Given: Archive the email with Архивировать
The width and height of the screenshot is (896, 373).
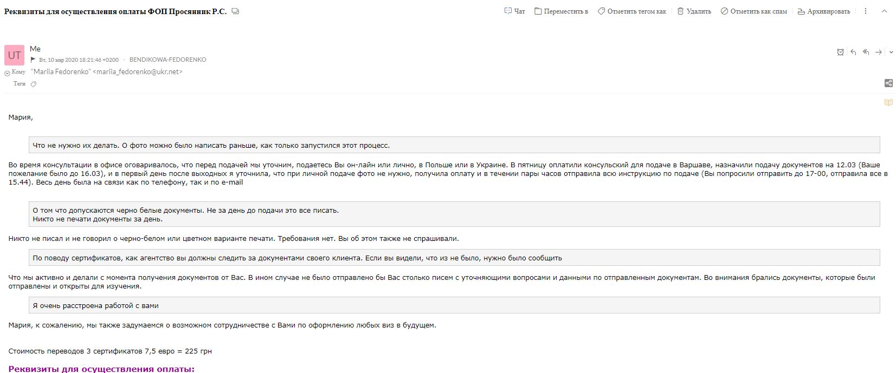Looking at the screenshot, I should coord(823,11).
